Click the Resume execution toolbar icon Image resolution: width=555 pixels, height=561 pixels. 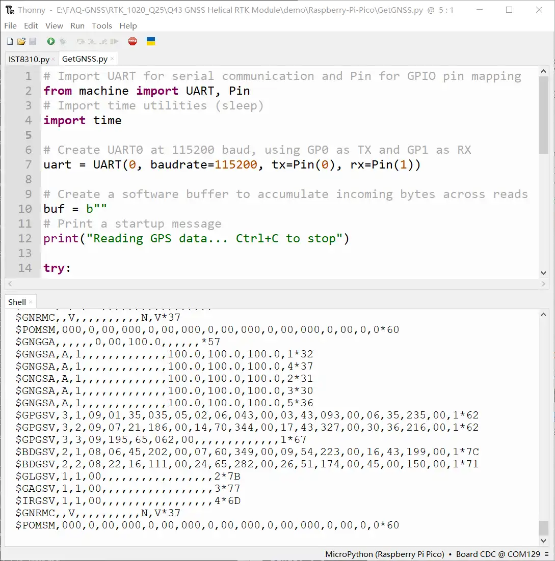114,41
